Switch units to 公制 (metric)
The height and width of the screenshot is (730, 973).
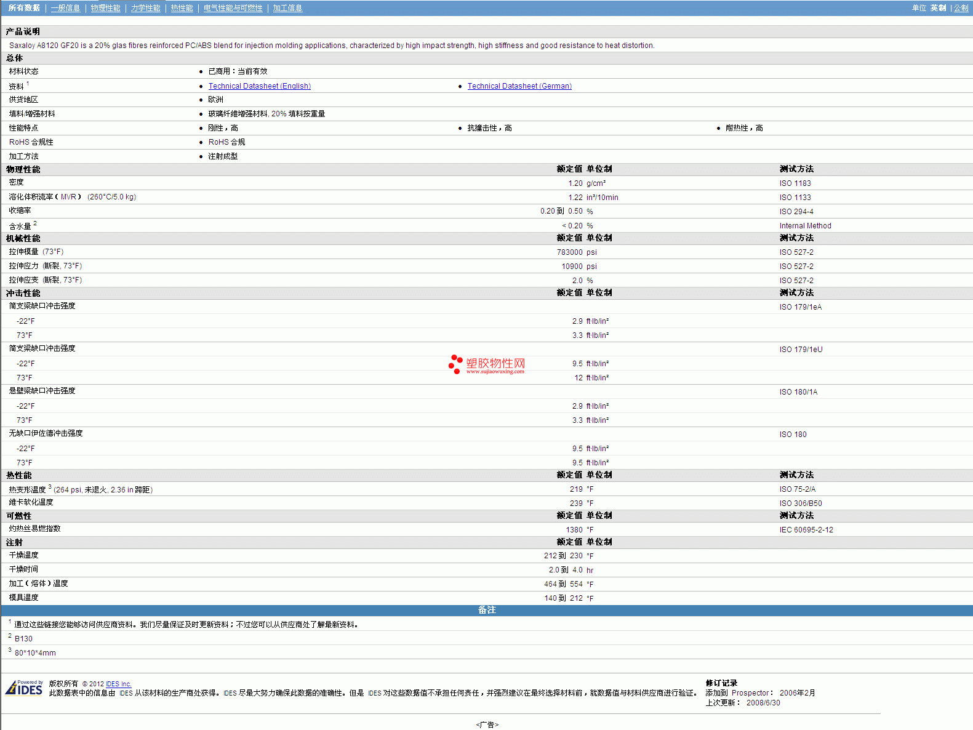pyautogui.click(x=961, y=8)
